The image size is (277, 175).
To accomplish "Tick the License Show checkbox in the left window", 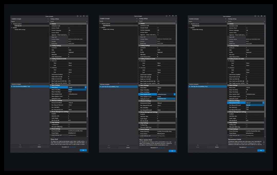I will pos(69,33).
